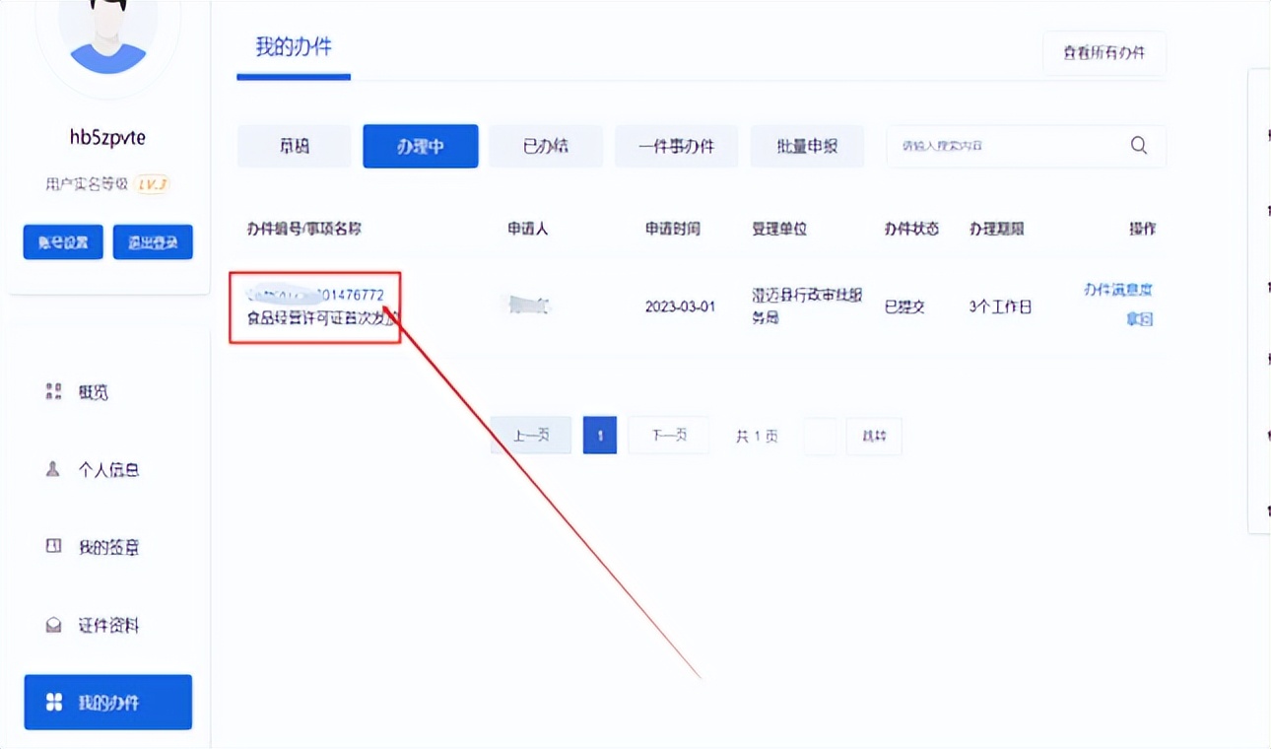The height and width of the screenshot is (749, 1271).
Task: Click the search magnifier icon
Action: point(1138,145)
